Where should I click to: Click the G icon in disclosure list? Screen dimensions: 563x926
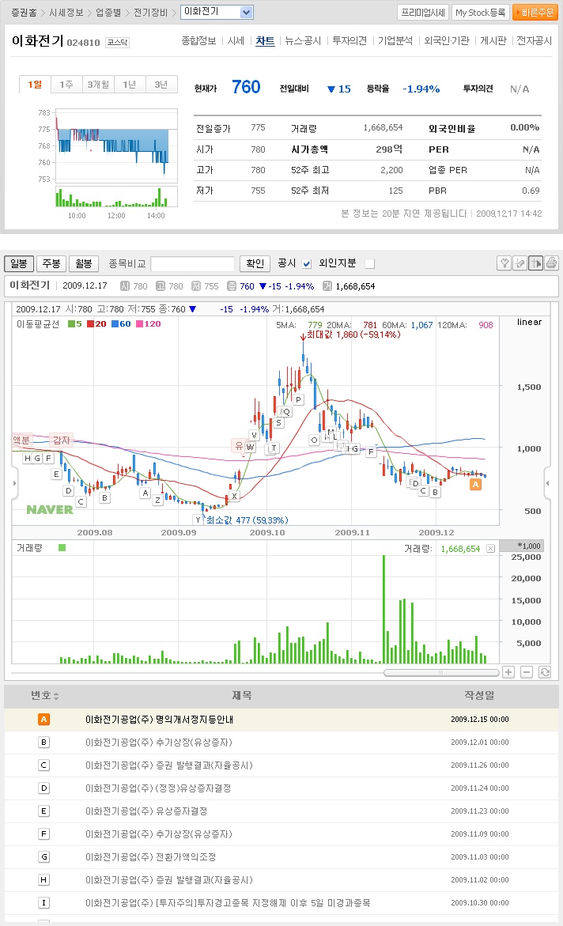point(43,857)
